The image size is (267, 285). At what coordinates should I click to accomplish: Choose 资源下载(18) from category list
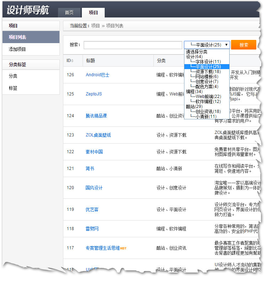pos(208,72)
